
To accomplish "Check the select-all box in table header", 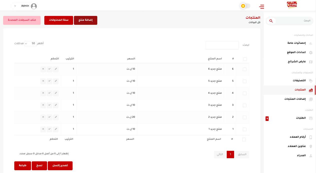I will pyautogui.click(x=245, y=59).
